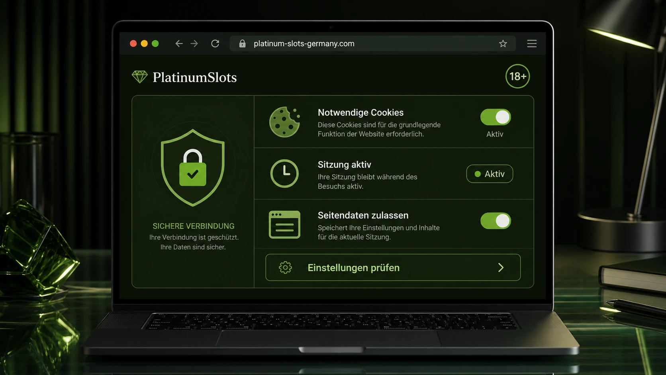The image size is (666, 375).
Task: Click the shield with padlock icon
Action: [193, 168]
